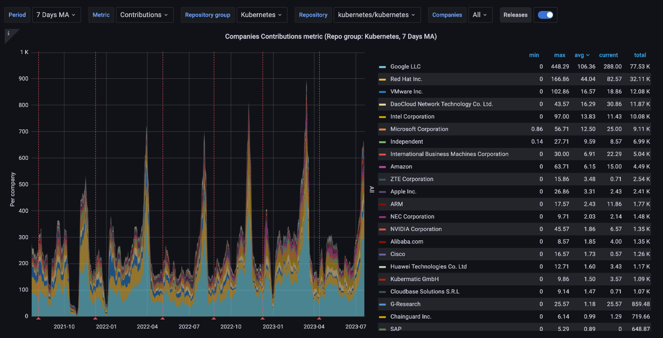Select Independent series in legend

point(406,142)
